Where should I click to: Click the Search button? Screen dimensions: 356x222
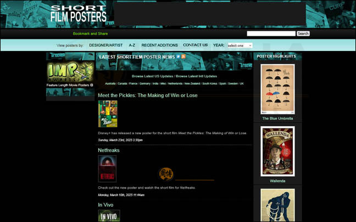click(x=303, y=33)
